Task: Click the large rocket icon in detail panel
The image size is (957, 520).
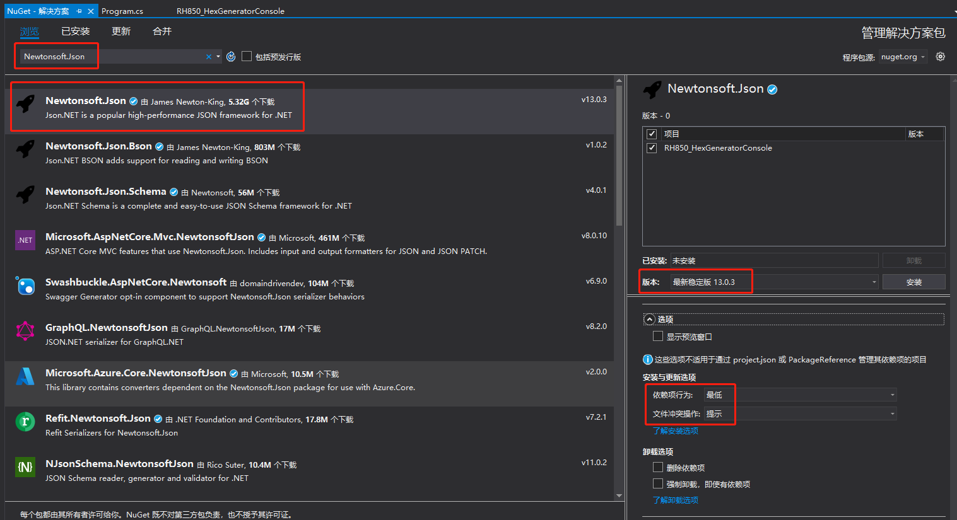Action: (652, 90)
